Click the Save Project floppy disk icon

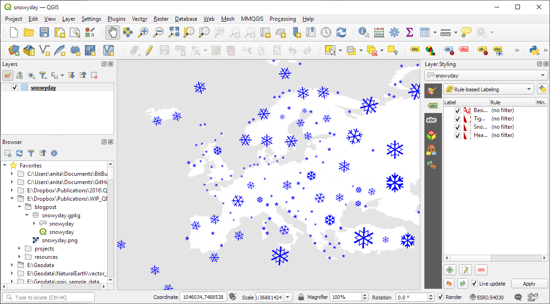pyautogui.click(x=44, y=32)
